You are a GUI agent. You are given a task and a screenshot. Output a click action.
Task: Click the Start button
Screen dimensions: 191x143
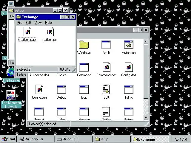(9, 139)
